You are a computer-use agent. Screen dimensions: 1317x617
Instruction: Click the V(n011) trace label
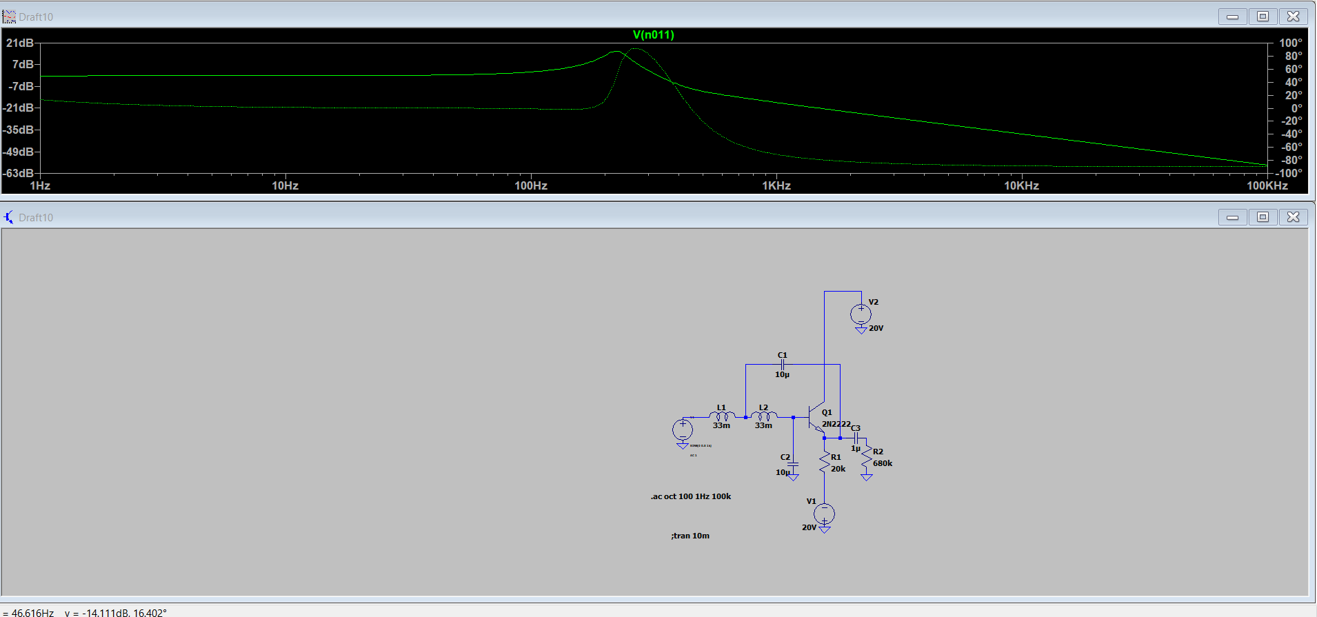coord(653,34)
